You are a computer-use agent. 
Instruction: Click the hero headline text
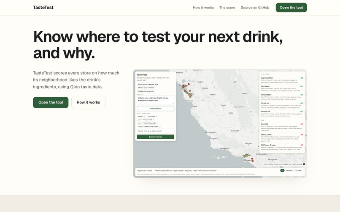[x=158, y=45]
